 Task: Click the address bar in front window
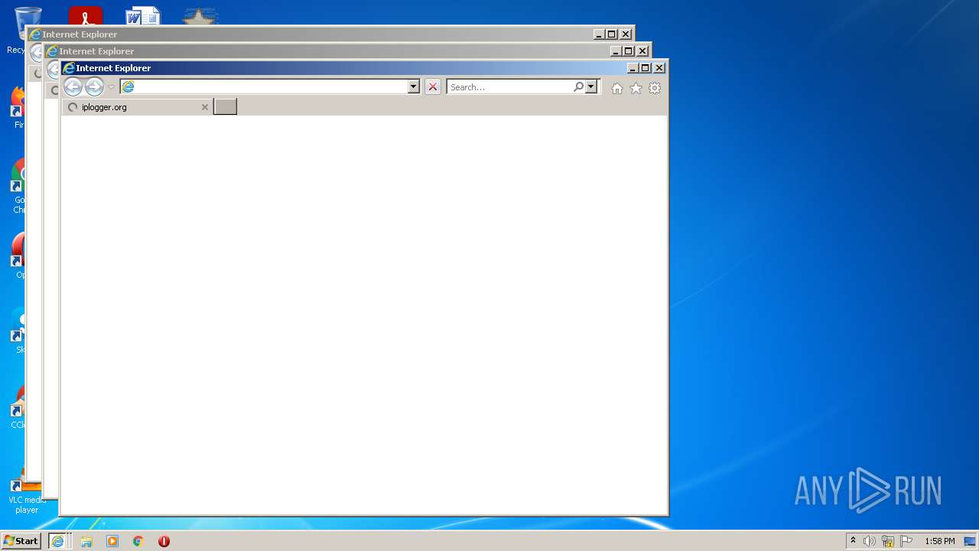[x=264, y=86]
